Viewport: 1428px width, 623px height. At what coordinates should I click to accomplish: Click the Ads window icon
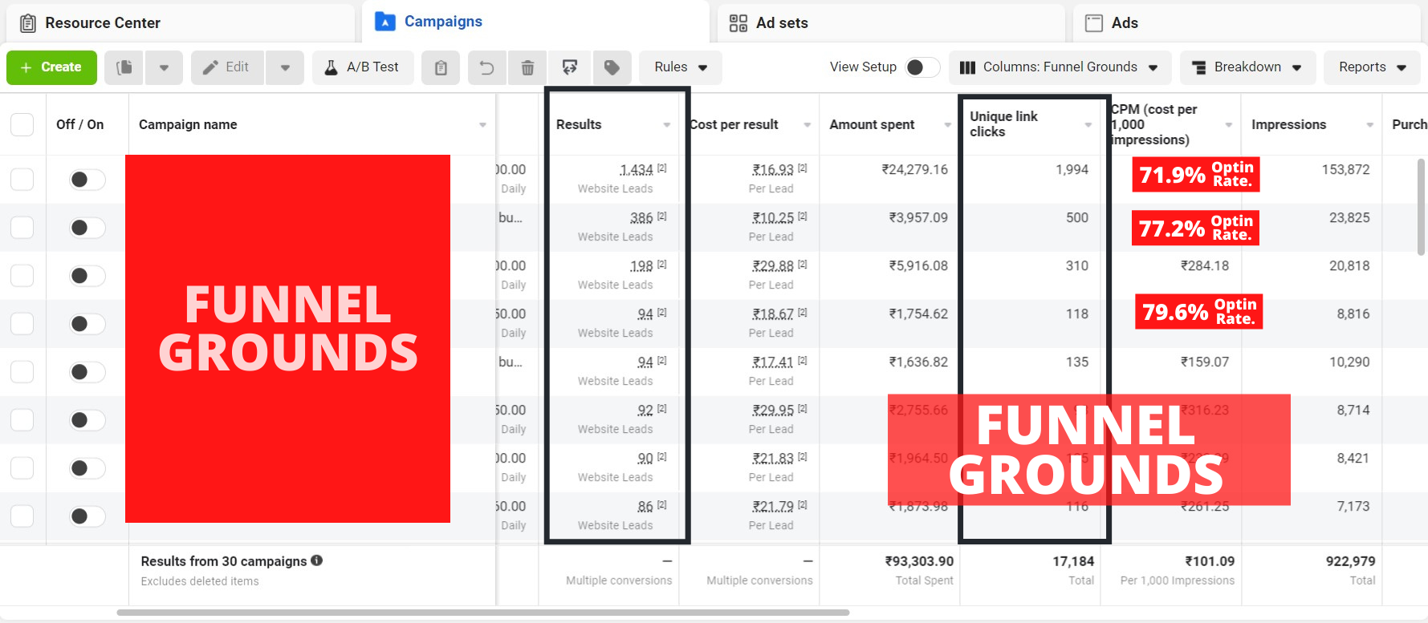point(1094,23)
